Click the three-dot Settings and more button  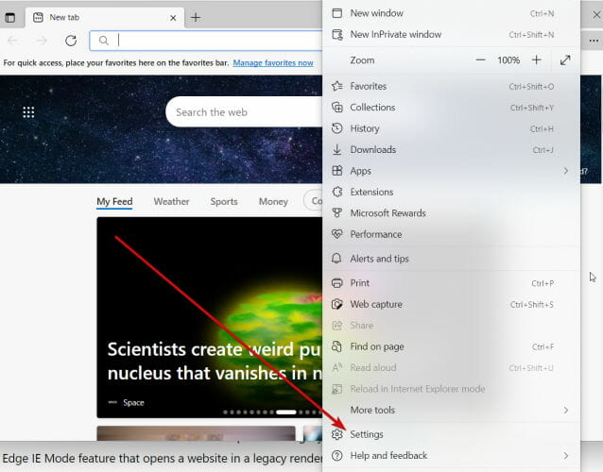point(594,41)
